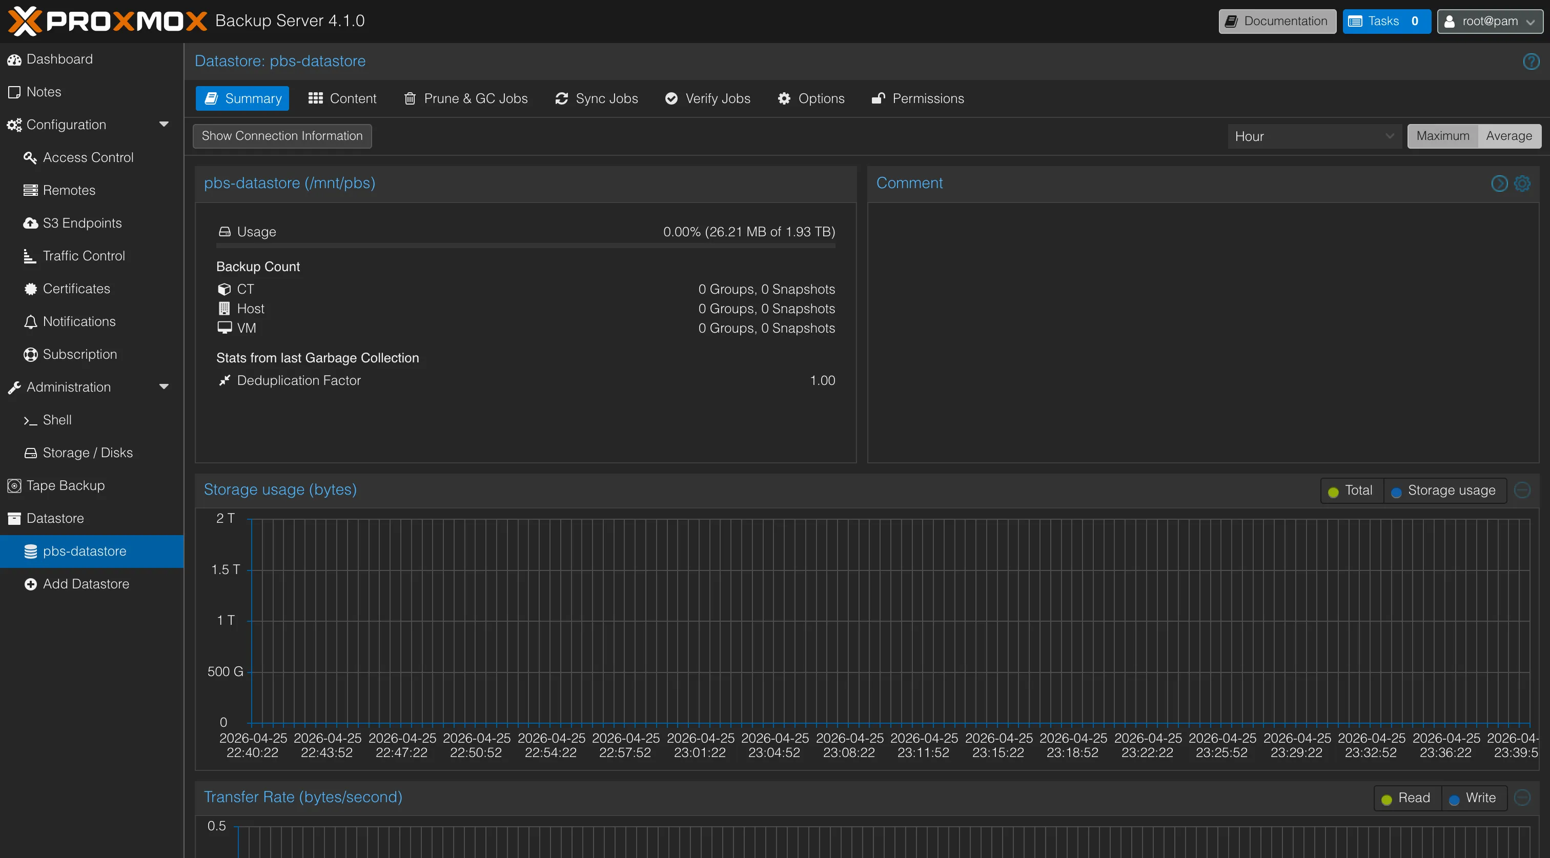Toggle the Write series in Transfer Rate legend
Screen dimensions: 1550x858
coord(1473,799)
